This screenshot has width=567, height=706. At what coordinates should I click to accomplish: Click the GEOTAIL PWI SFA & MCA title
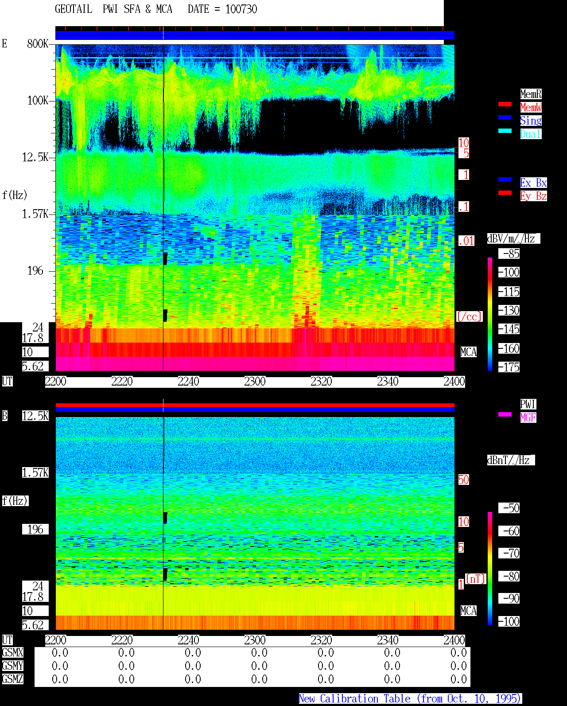click(x=113, y=9)
